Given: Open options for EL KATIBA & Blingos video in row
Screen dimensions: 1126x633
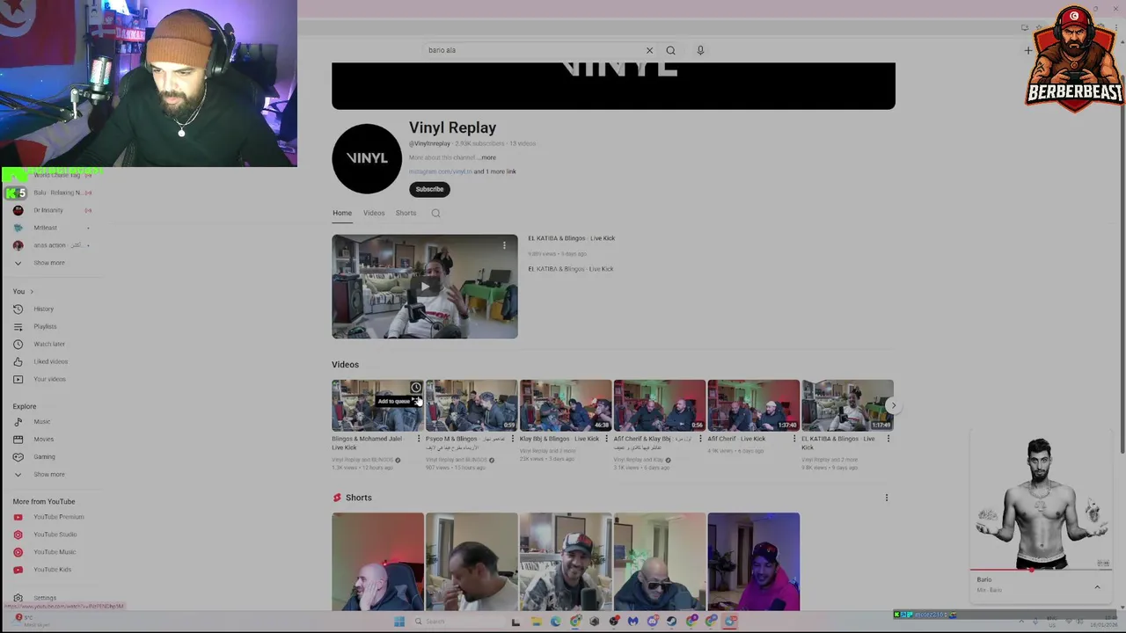Looking at the screenshot, I should point(888,439).
